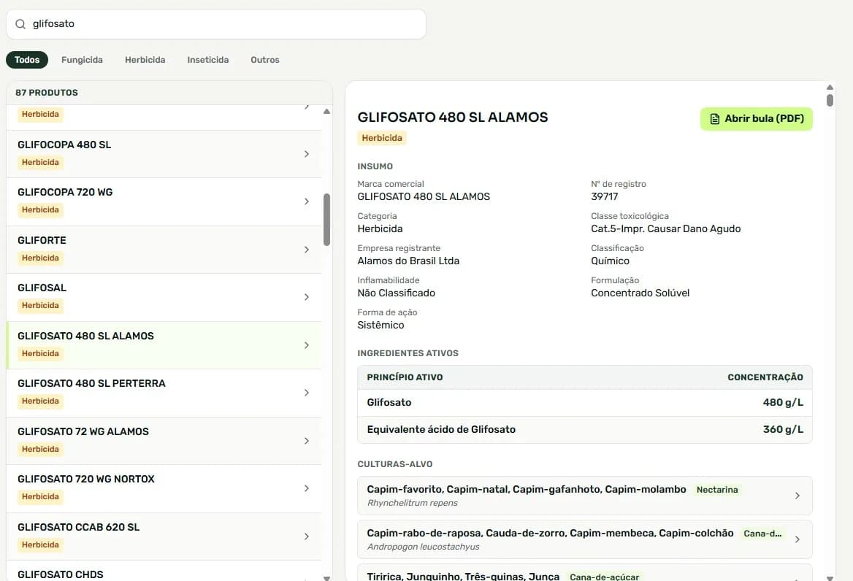Open GLIFOSATO 480 SL PERTERRA chevron
Screen dimensions: 853x581
click(307, 393)
